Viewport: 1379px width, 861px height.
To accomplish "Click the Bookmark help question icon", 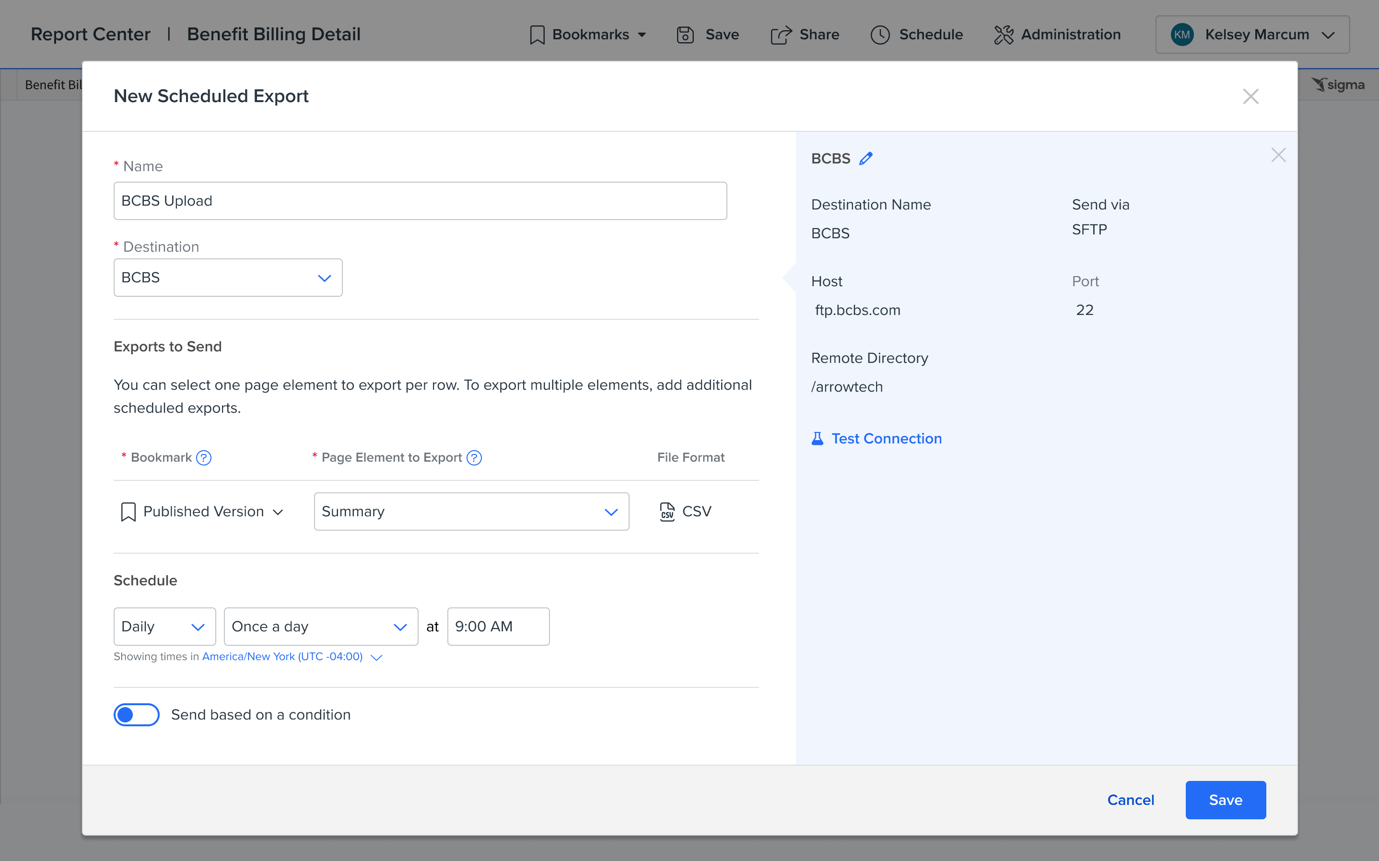I will pyautogui.click(x=204, y=457).
